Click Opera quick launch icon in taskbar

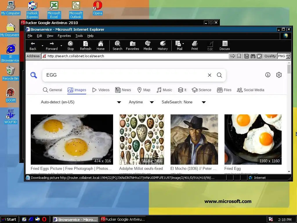tap(44, 220)
